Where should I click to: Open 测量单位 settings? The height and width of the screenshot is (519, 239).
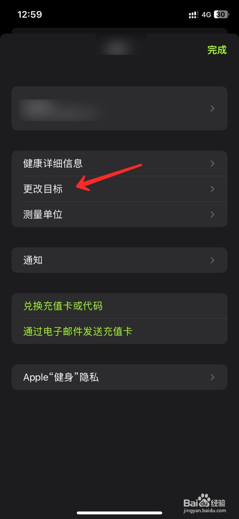tap(119, 214)
